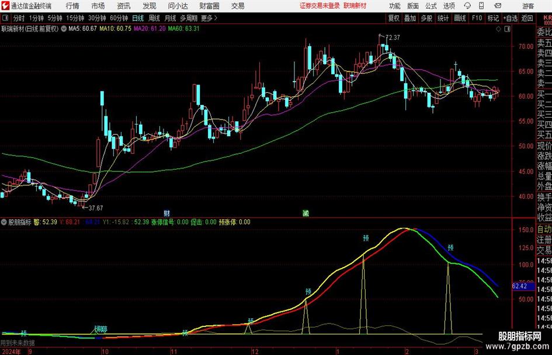Toggle the right info panel icon
552x355 pixels.
tap(507, 29)
